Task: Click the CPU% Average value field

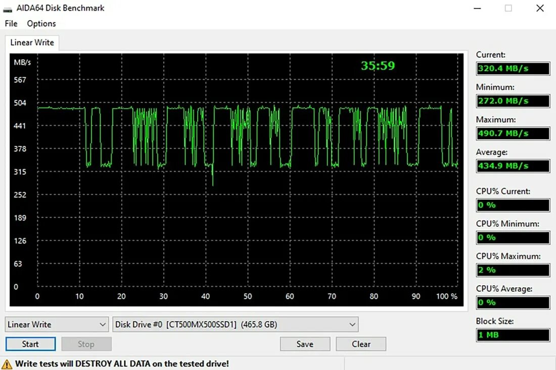Action: tap(513, 302)
